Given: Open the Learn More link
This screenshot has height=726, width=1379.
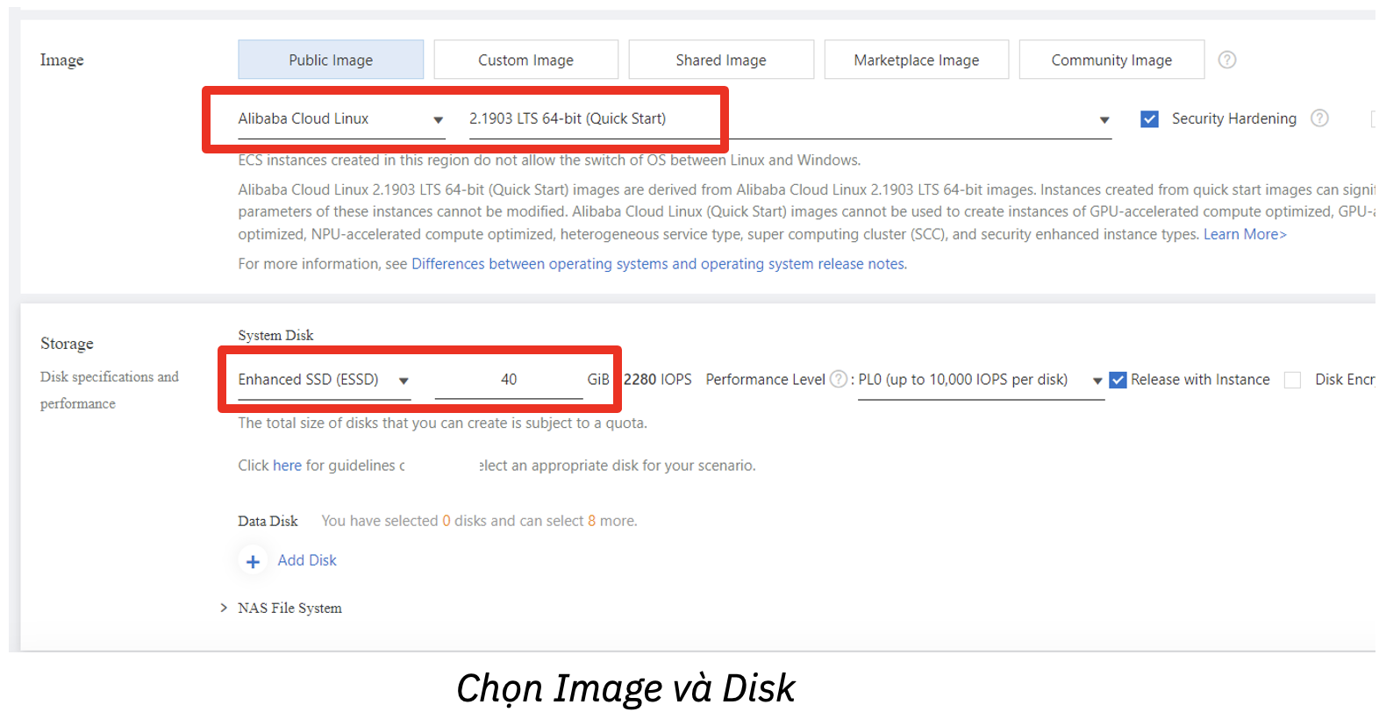Looking at the screenshot, I should (x=1244, y=234).
